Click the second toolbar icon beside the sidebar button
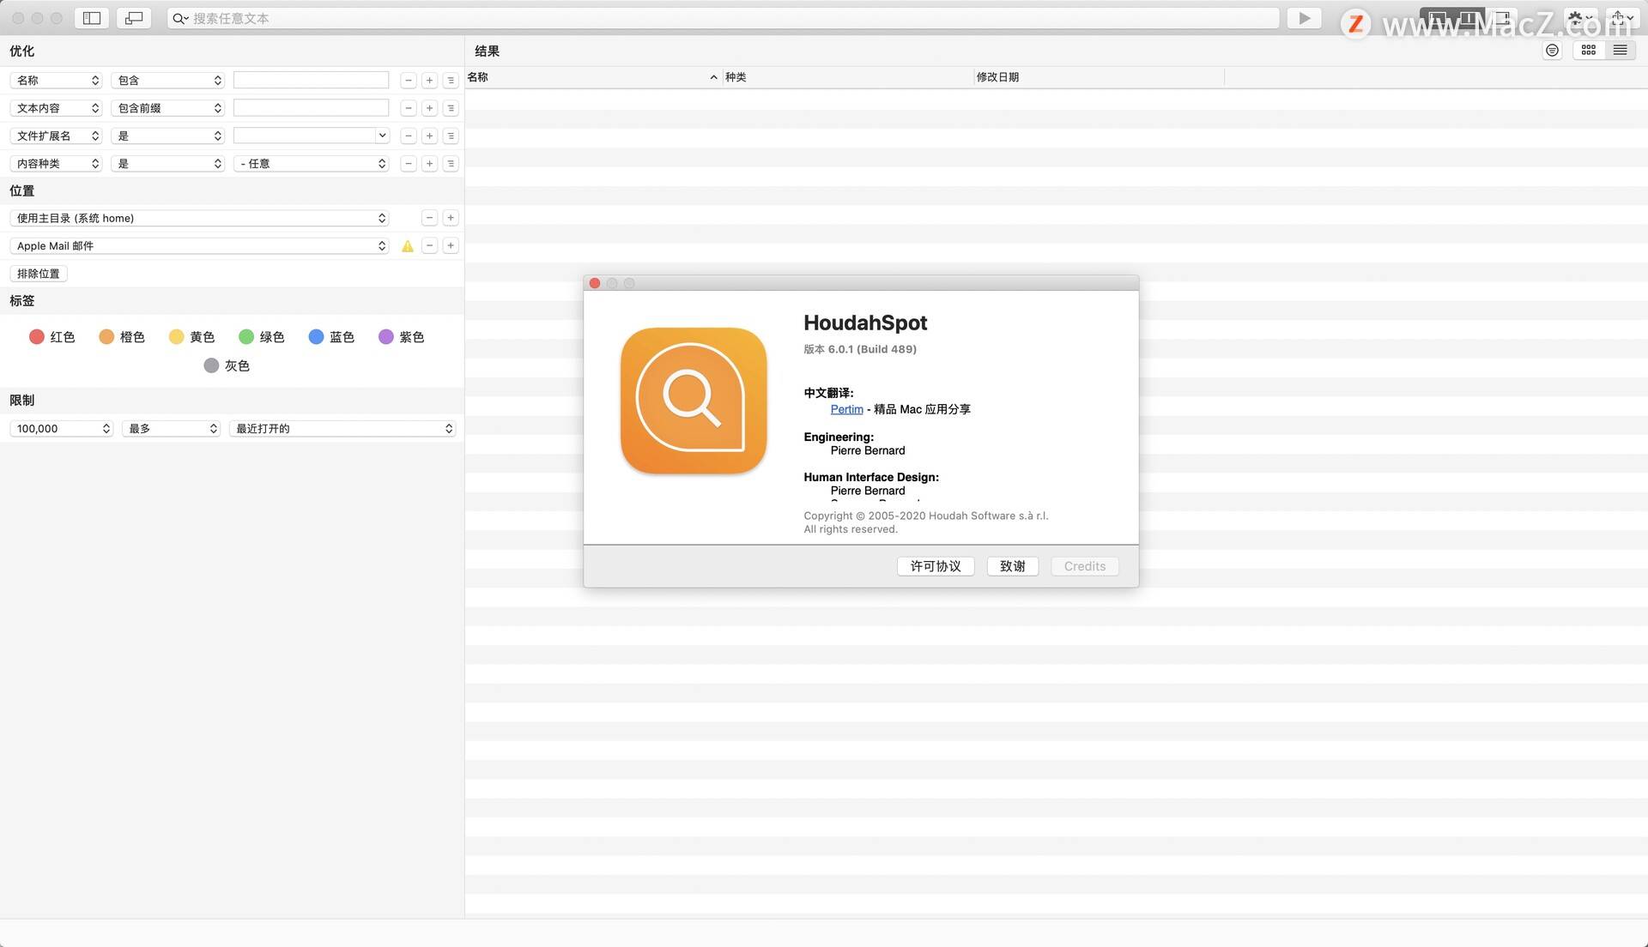This screenshot has width=1648, height=947. (x=134, y=18)
